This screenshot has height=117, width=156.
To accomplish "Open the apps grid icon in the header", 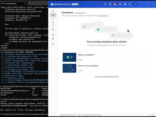I will coord(130,4).
